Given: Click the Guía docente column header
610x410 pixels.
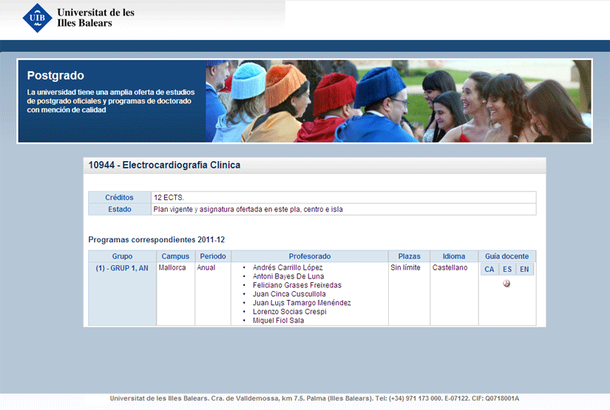Looking at the screenshot, I should coord(507,256).
